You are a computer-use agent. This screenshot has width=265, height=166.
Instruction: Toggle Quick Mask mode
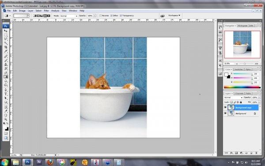6,133
